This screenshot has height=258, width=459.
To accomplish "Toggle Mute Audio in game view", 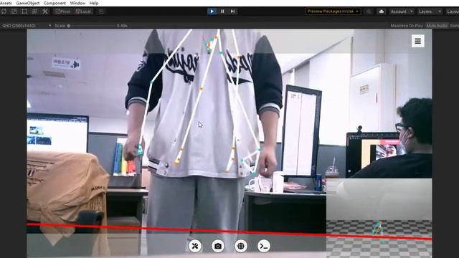I will [x=437, y=26].
